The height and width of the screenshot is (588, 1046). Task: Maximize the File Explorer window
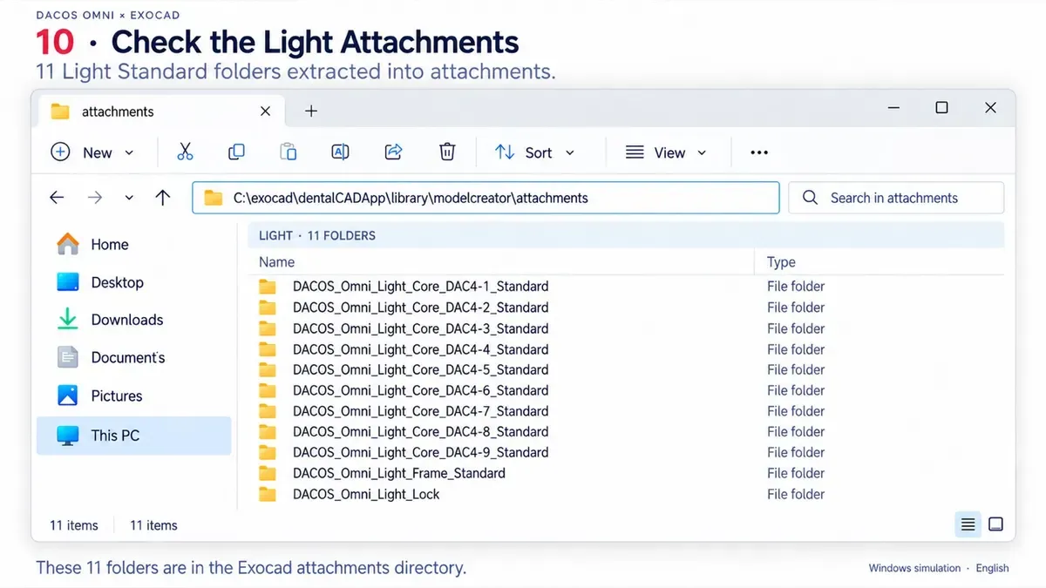click(x=941, y=108)
